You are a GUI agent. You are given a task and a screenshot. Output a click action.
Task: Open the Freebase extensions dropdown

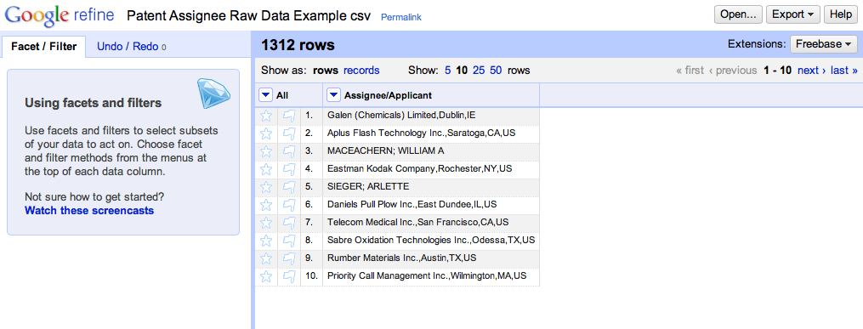(824, 44)
